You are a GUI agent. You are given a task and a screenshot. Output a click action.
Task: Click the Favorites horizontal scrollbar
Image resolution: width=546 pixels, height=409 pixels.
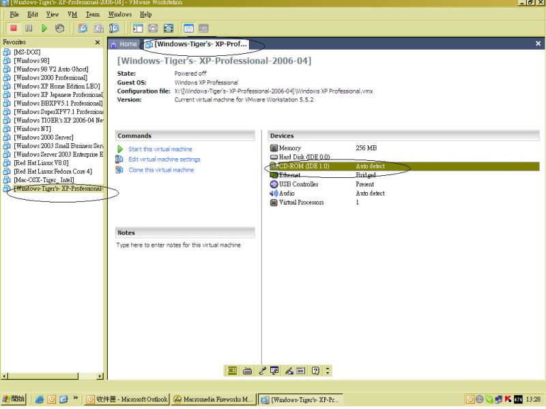click(x=43, y=376)
